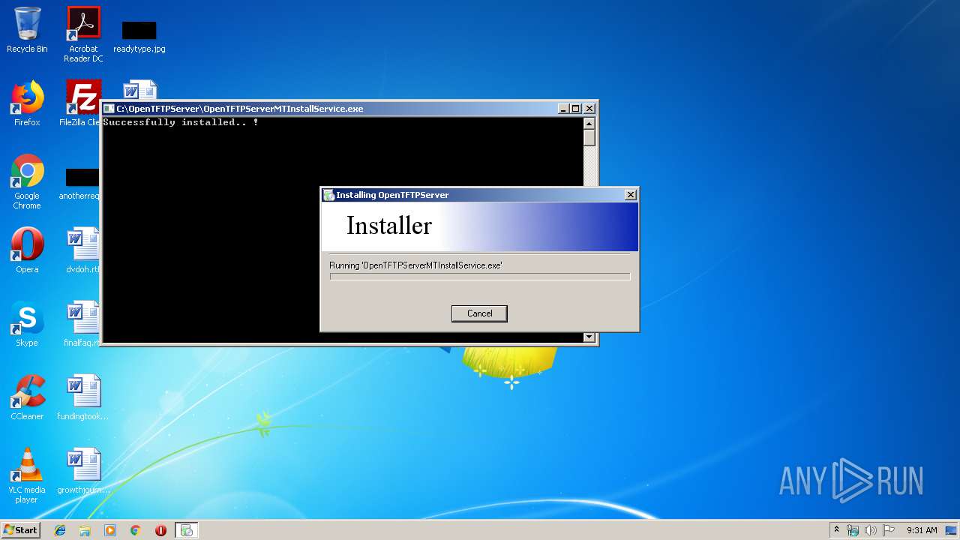Minimize the OpenTFTPServerMTInstallService console window
This screenshot has width=960, height=540.
[563, 109]
